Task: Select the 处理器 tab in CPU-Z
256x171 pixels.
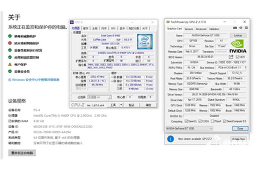Action: click(x=76, y=28)
